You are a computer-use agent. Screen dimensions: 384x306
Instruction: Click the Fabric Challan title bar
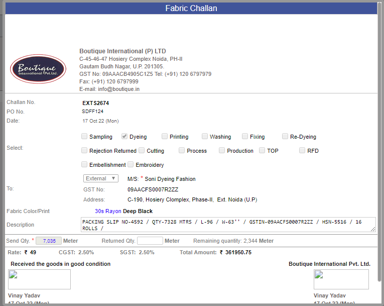[x=191, y=8]
